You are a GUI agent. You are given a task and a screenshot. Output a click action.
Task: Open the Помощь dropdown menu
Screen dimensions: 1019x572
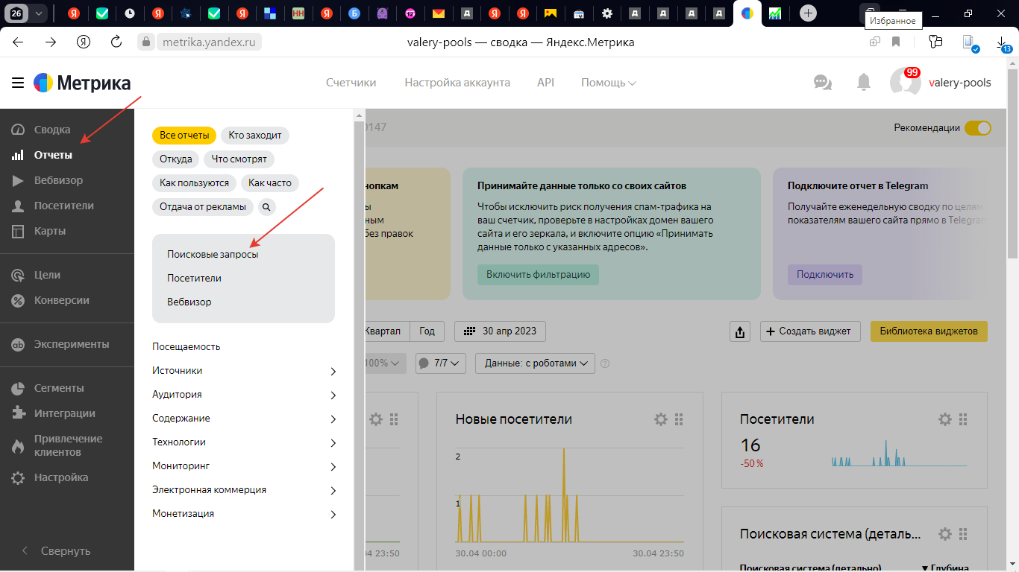click(x=608, y=83)
